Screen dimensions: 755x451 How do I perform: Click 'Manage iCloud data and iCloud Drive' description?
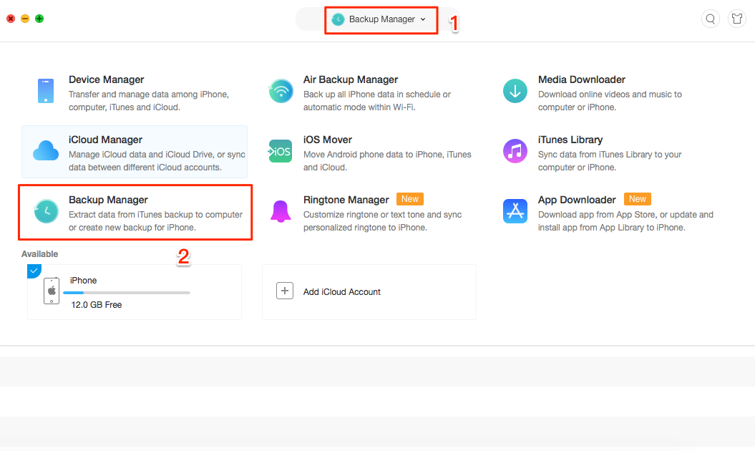[x=157, y=161]
